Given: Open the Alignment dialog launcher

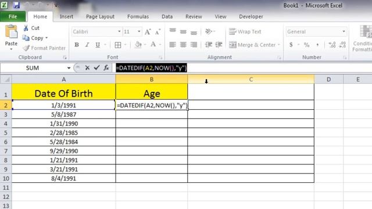Looking at the screenshot, I should tap(279, 57).
